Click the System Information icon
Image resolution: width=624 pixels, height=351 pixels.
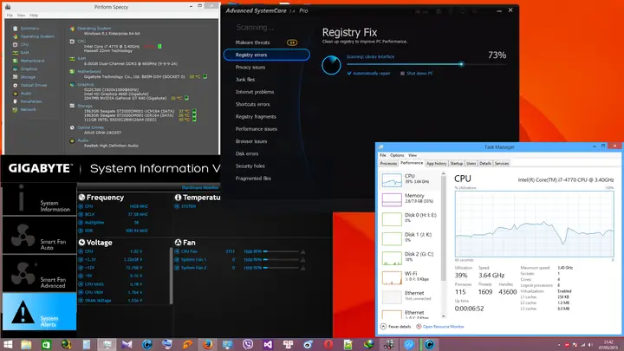click(22, 198)
